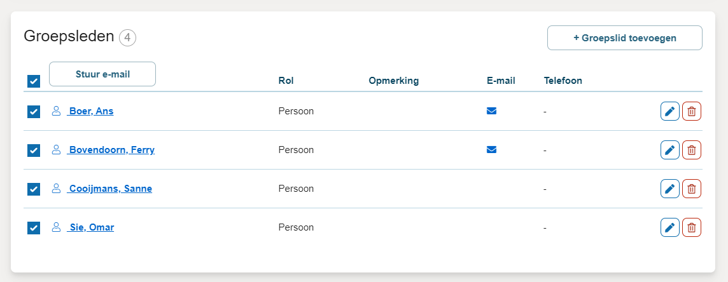
Task: Uncheck the Sie, Omar checkbox
Action: click(34, 227)
